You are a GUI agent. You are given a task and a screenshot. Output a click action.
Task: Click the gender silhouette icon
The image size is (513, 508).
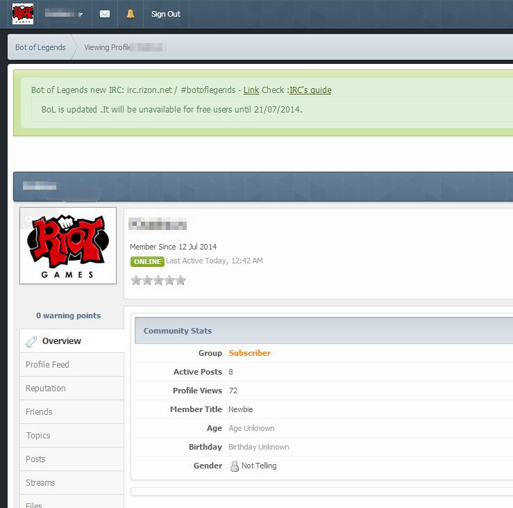[234, 466]
